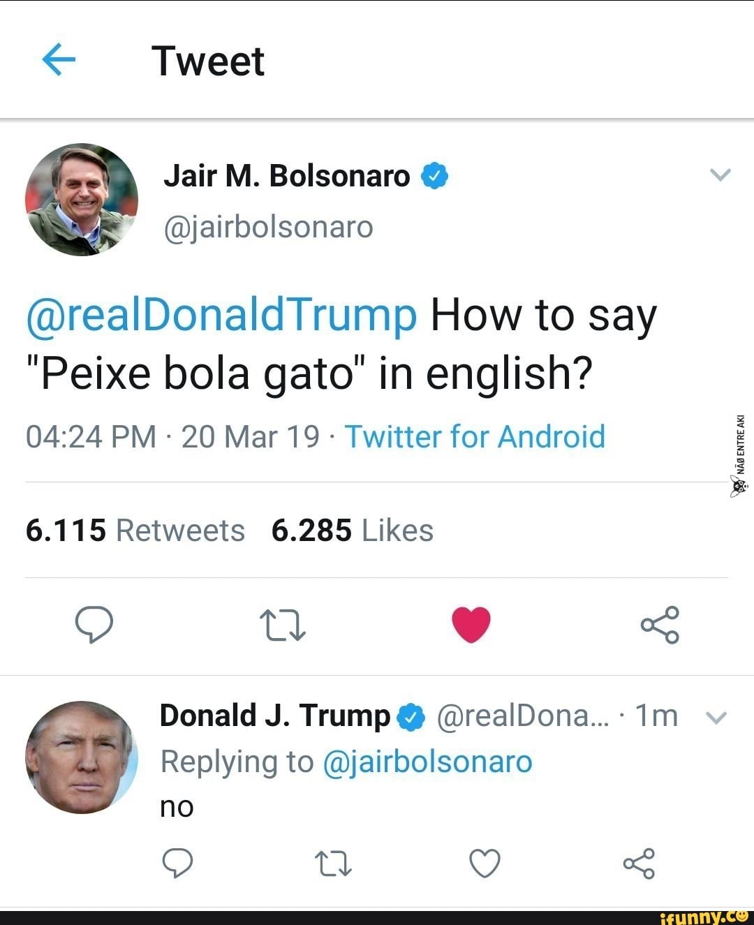754x925 pixels.
Task: Tap the verified badge next to Jair M. Bolsonaro
Action: (x=436, y=175)
